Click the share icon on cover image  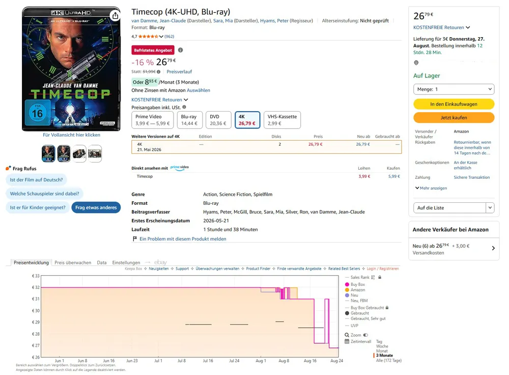tap(115, 16)
